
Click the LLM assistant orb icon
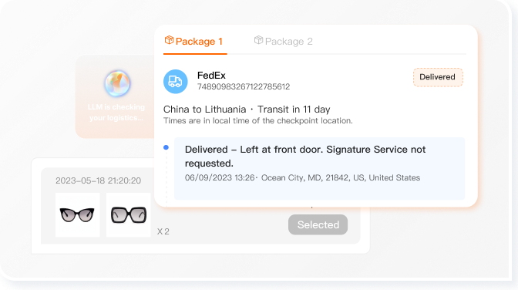(x=117, y=83)
